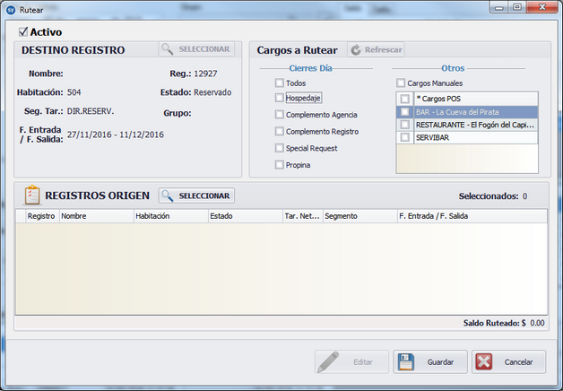Click SELECCIONAR in Registros Origen
Viewport: 563px width, 391px height.
point(196,195)
